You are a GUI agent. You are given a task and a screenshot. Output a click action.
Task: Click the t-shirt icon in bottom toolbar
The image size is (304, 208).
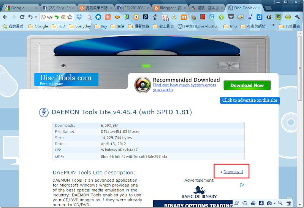point(245,203)
